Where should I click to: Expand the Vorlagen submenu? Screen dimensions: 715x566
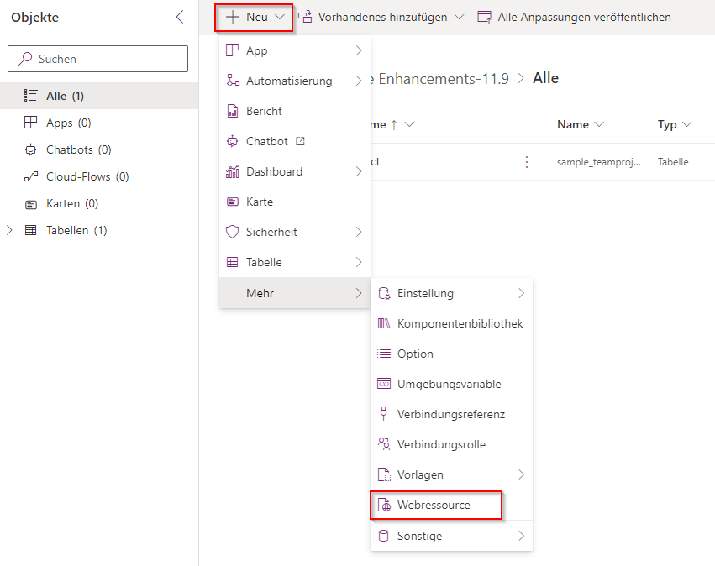tap(521, 474)
